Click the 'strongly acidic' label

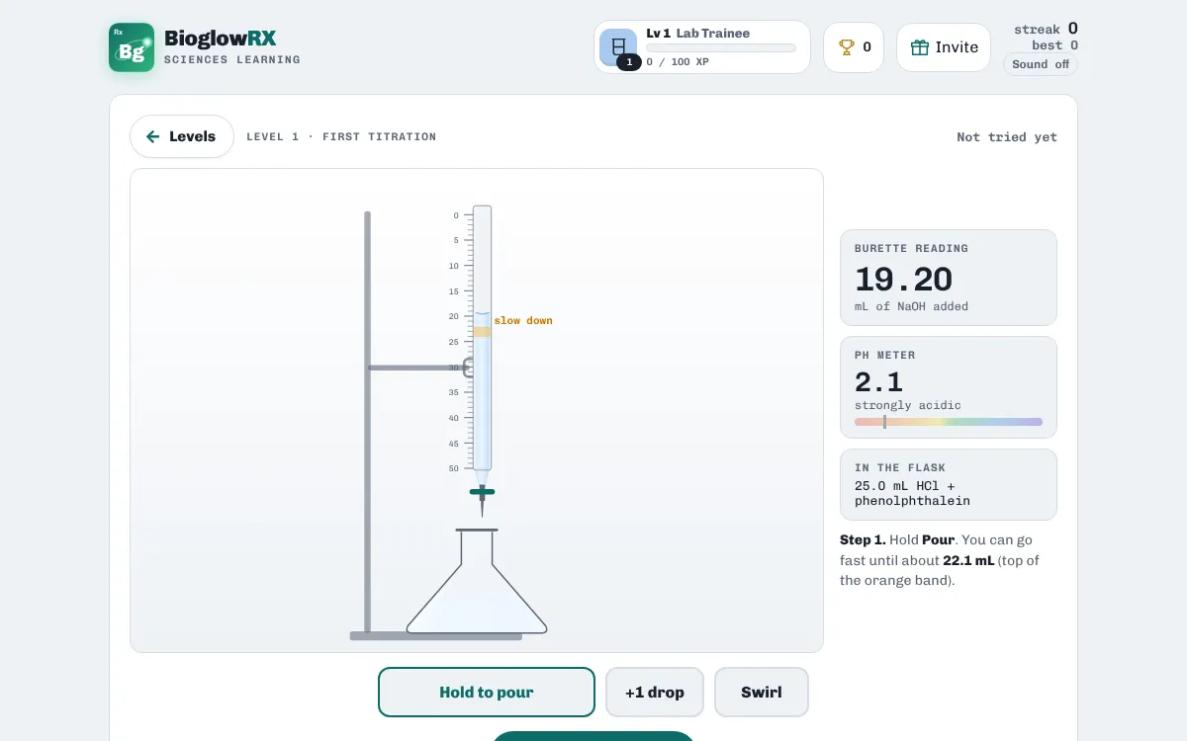908,405
